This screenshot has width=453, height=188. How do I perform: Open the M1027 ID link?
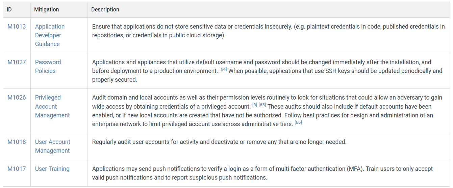(x=17, y=62)
